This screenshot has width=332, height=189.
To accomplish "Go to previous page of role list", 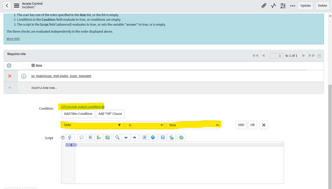I will pyautogui.click(x=263, y=55).
